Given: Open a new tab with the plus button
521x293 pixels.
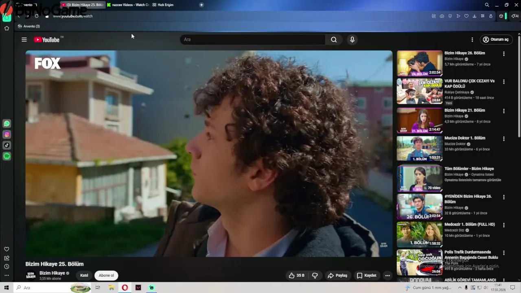Looking at the screenshot, I should coord(201,5).
